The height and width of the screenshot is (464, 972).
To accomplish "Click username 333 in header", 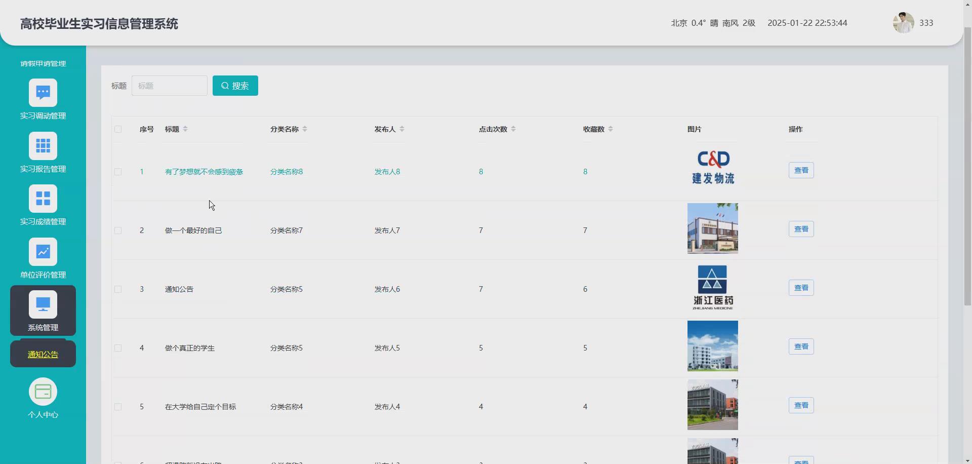I will [x=926, y=23].
